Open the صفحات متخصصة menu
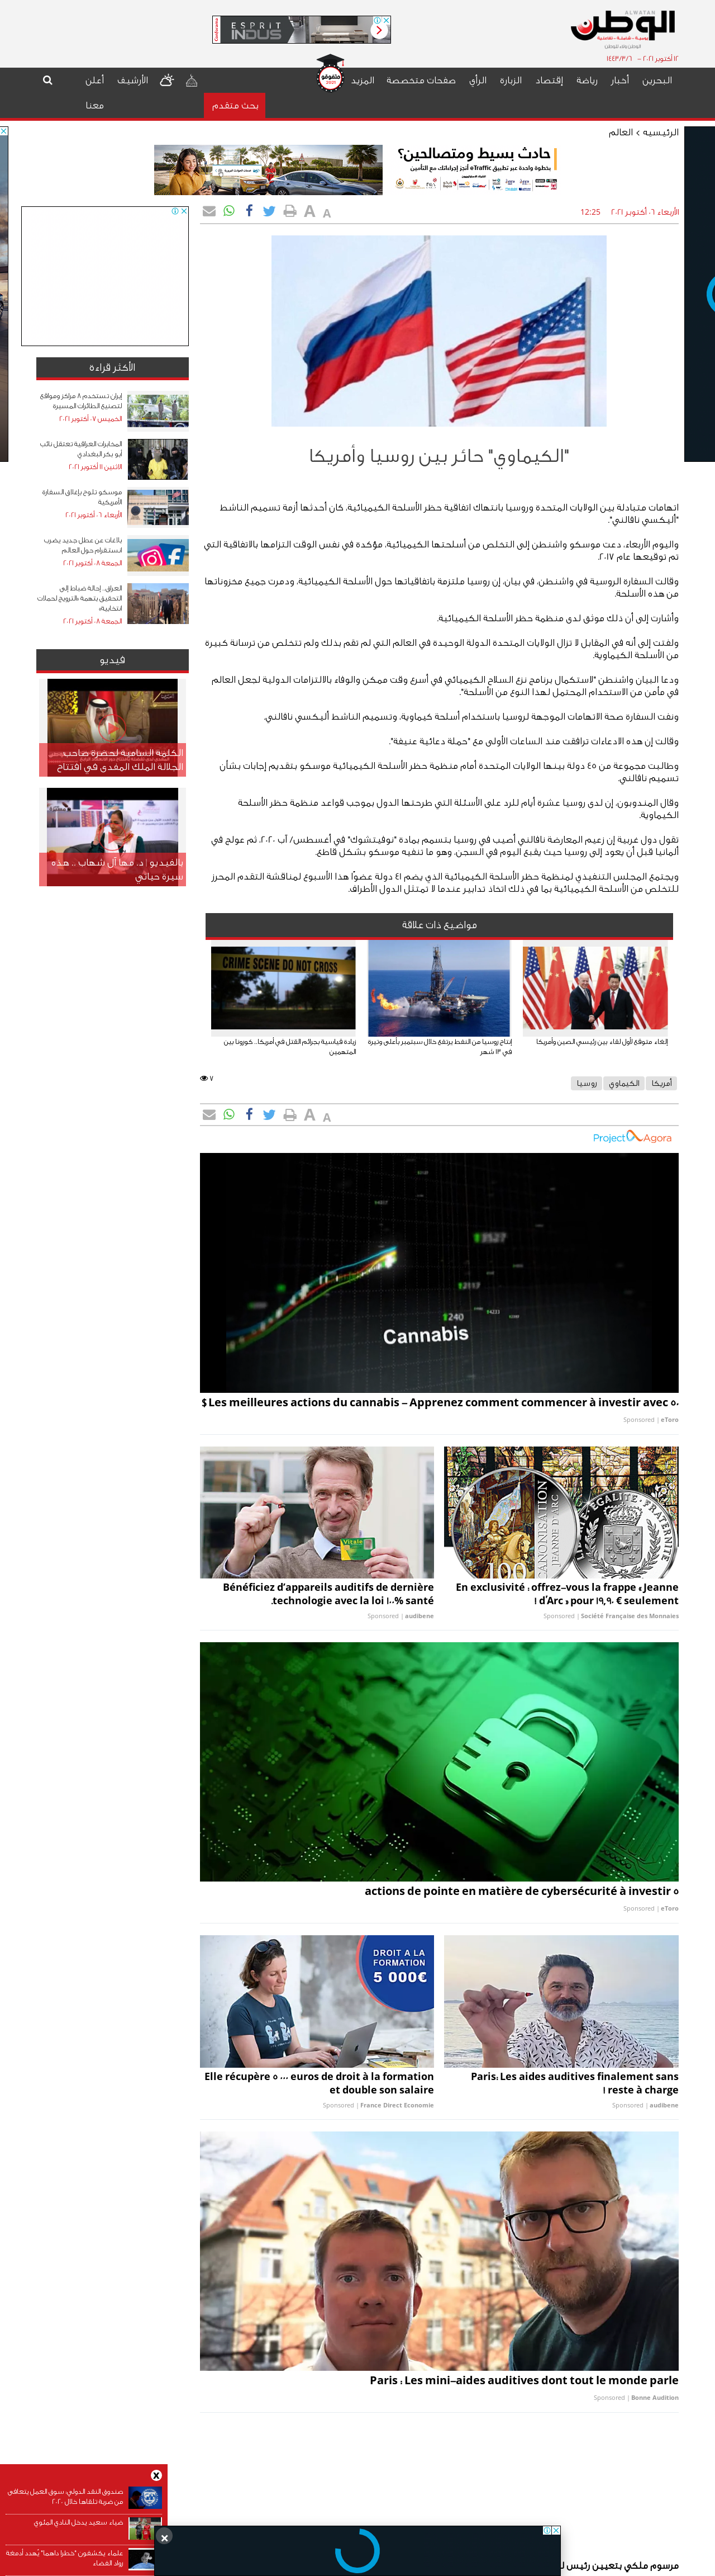 click(421, 80)
